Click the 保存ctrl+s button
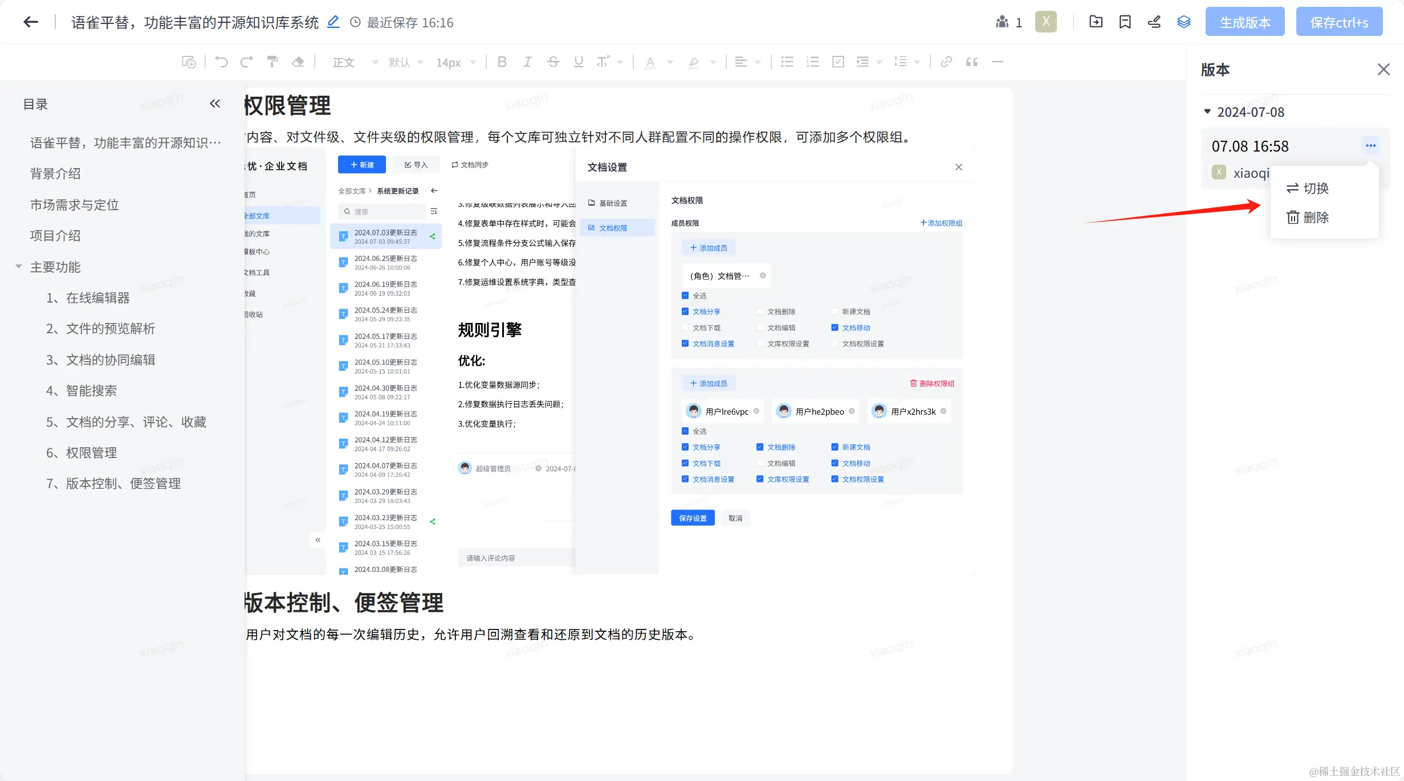The height and width of the screenshot is (781, 1404). (x=1338, y=22)
